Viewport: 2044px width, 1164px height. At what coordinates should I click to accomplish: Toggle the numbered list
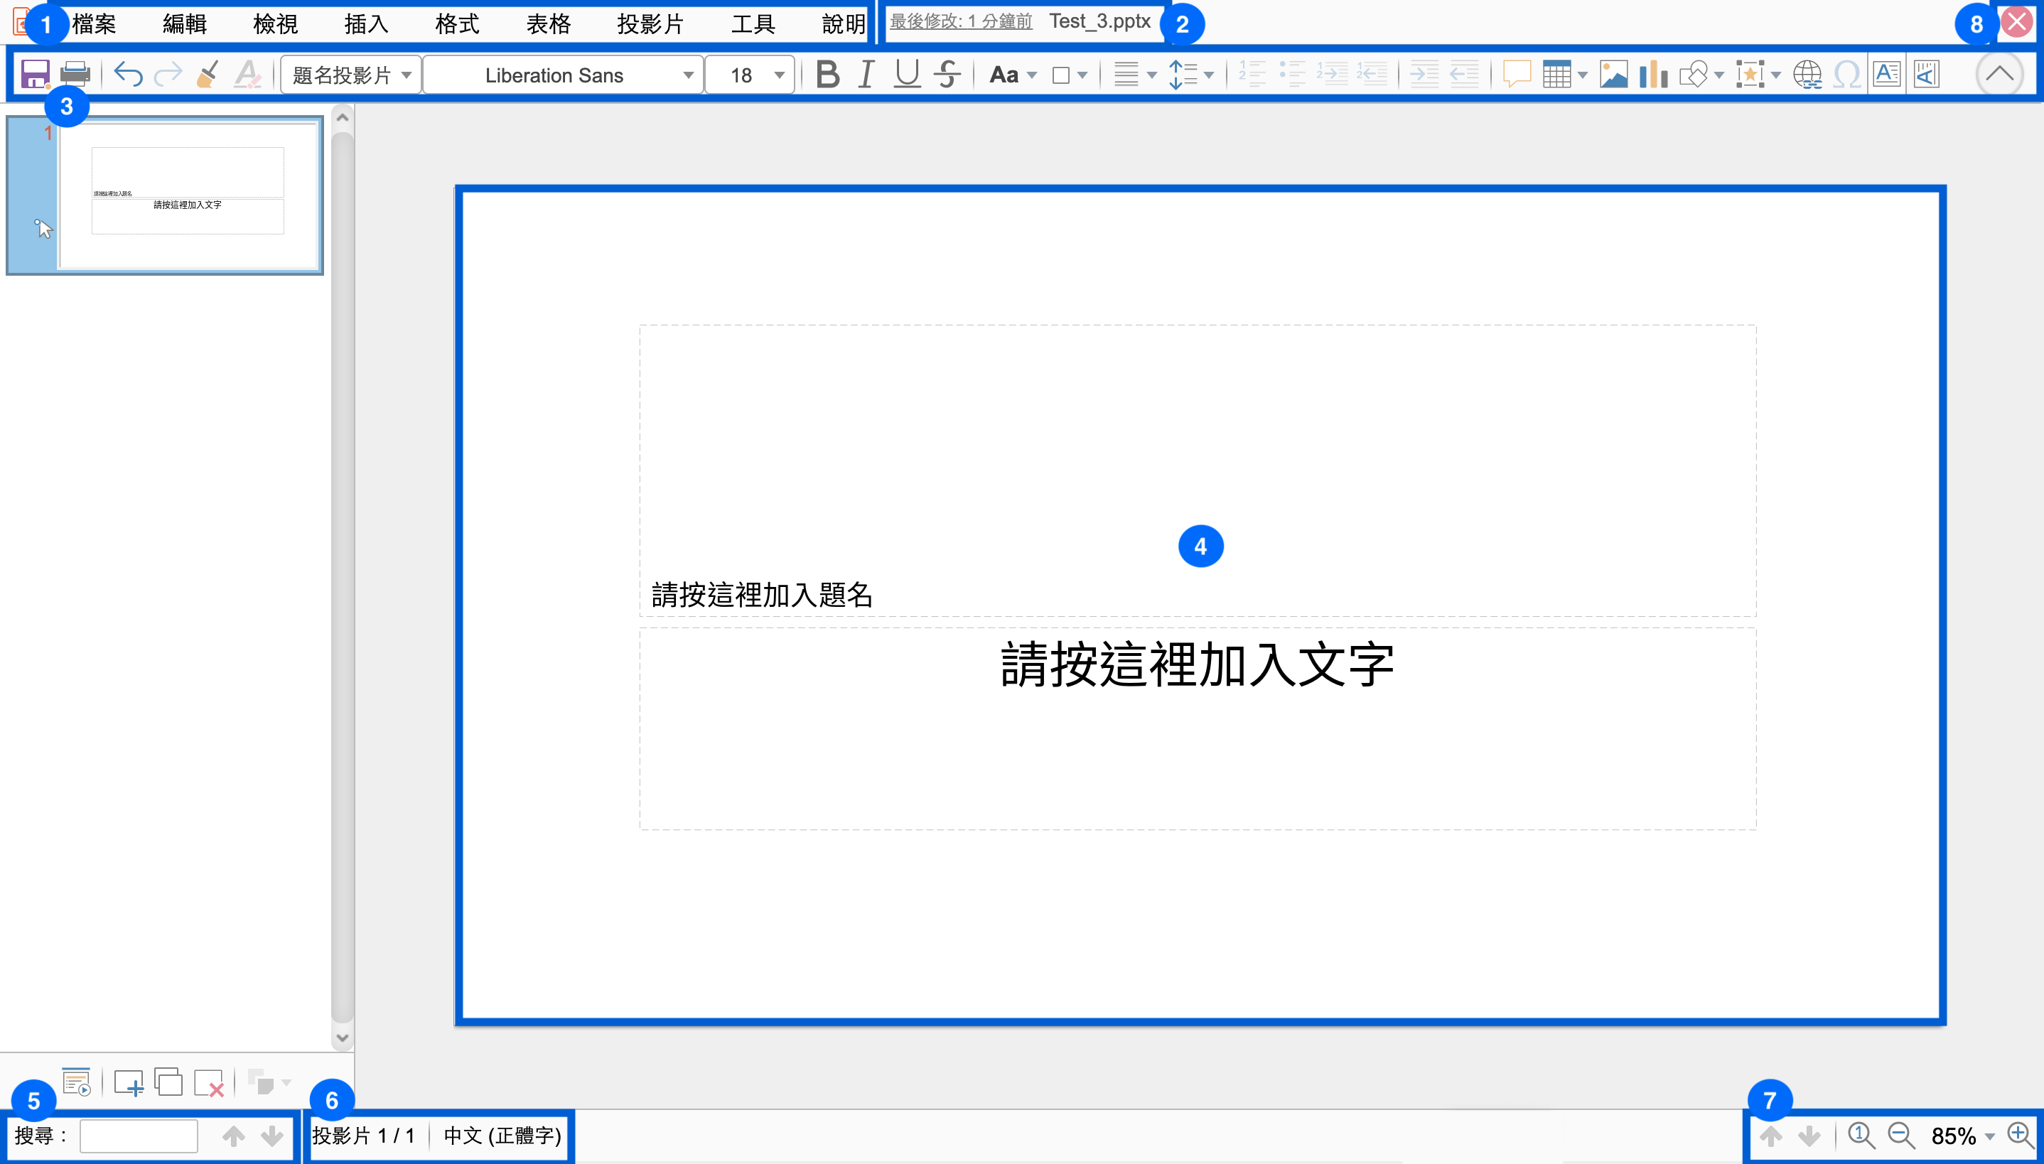1252,75
